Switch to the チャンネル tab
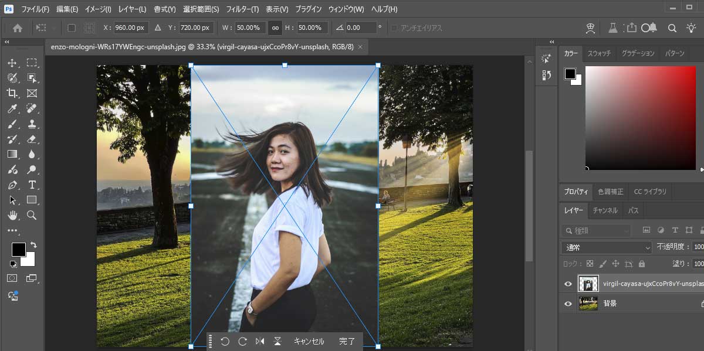Screen dimensions: 704x351 [x=605, y=210]
